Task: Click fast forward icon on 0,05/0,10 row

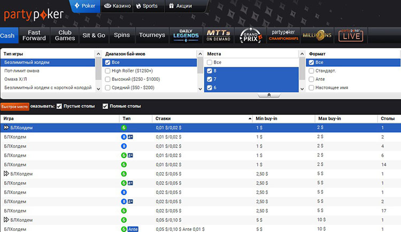Action: (6, 220)
